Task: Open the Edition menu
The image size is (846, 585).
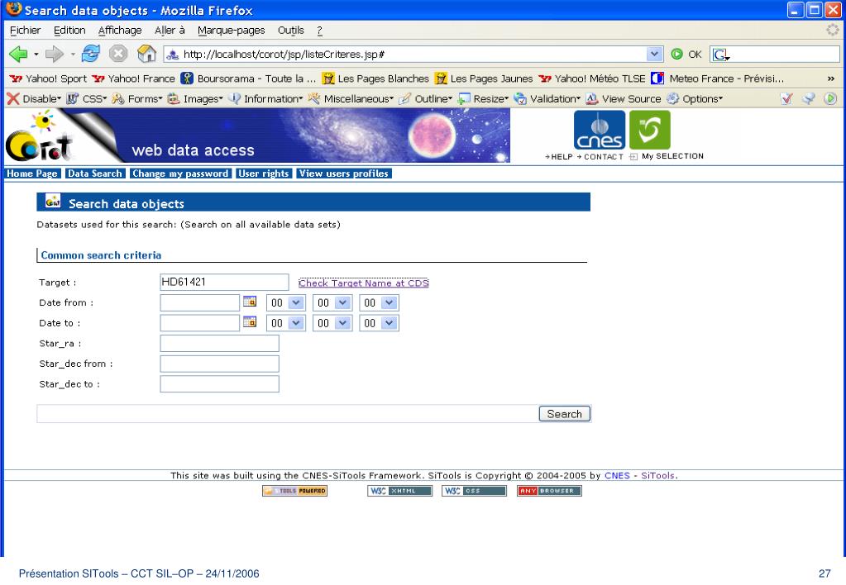Action: pos(69,31)
